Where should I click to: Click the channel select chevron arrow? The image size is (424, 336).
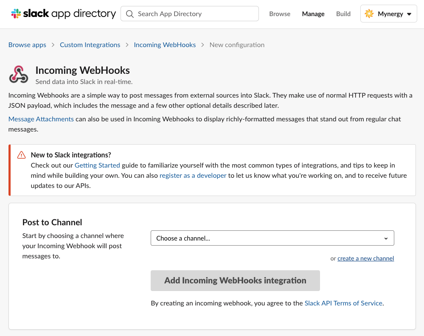click(x=386, y=238)
